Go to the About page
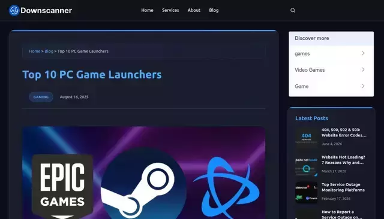 coord(194,10)
